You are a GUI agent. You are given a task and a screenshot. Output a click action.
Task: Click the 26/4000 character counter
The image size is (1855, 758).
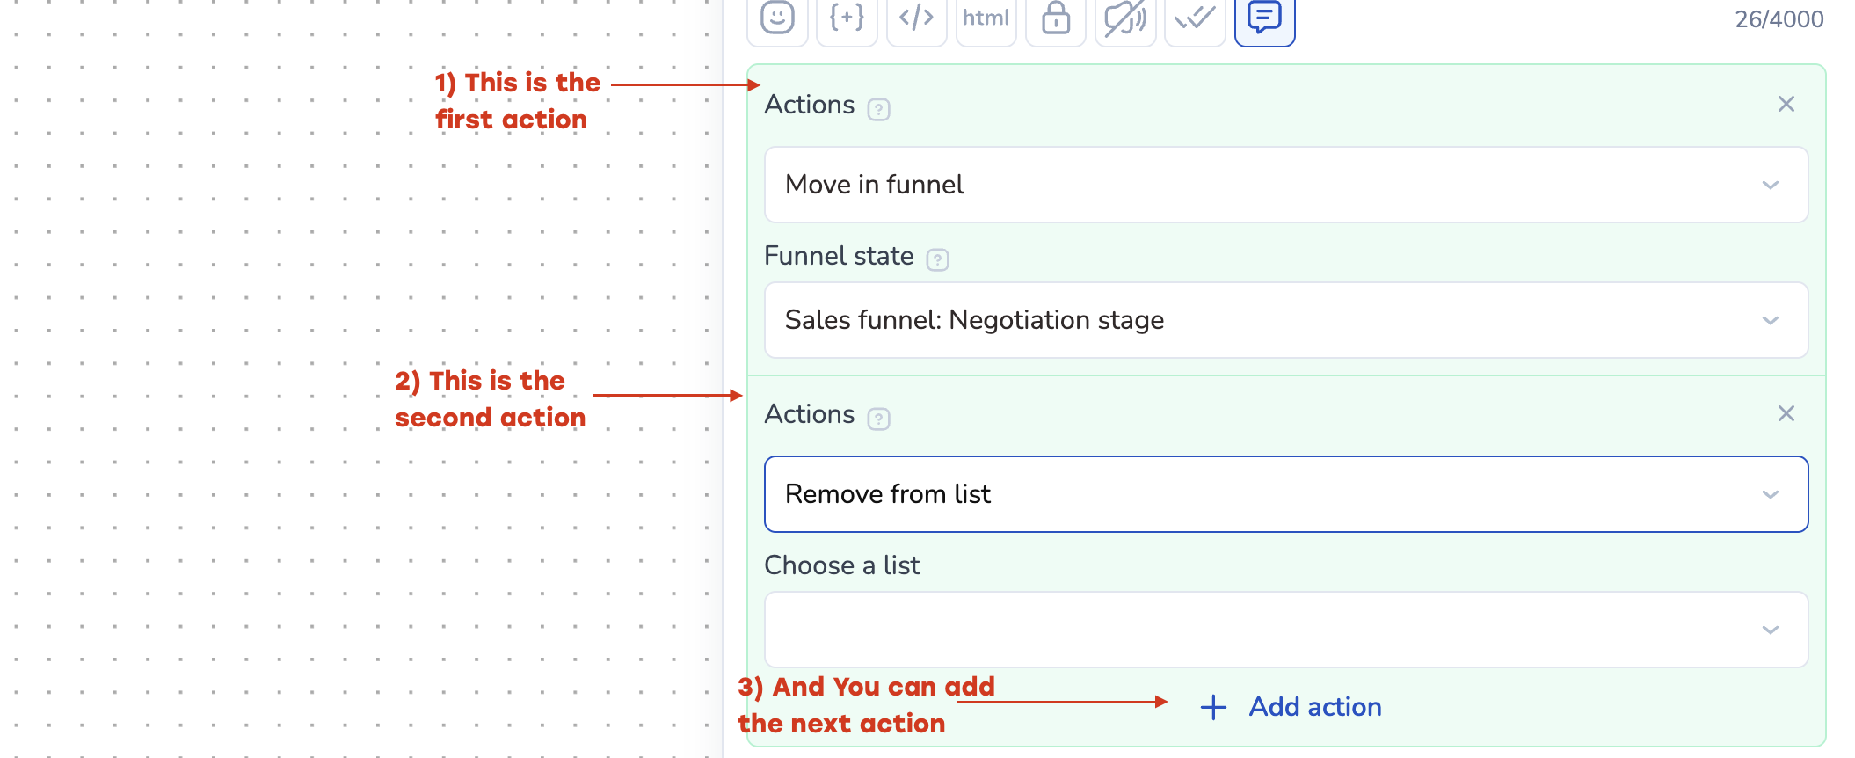pyautogui.click(x=1779, y=19)
